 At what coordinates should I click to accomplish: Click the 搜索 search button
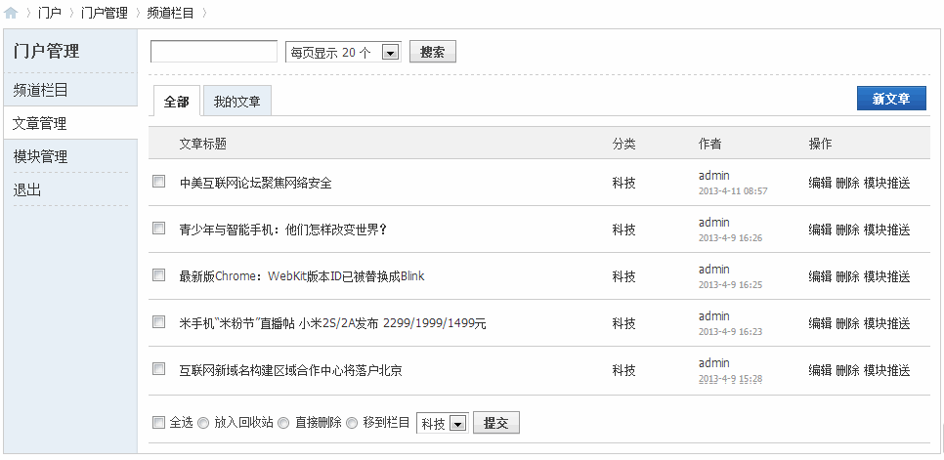pyautogui.click(x=432, y=53)
